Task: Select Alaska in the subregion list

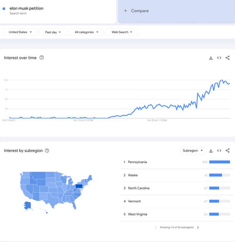Action: pos(133,175)
